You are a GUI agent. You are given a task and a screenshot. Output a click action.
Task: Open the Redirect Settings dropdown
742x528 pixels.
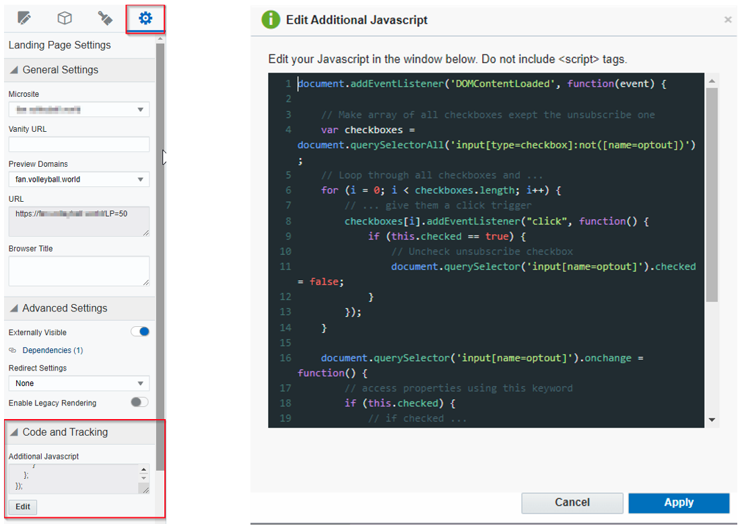tap(79, 383)
